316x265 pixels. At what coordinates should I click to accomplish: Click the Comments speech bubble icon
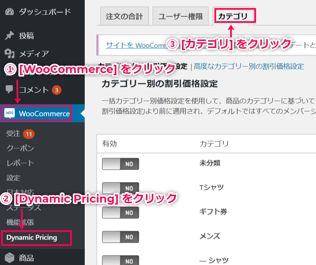[9, 89]
